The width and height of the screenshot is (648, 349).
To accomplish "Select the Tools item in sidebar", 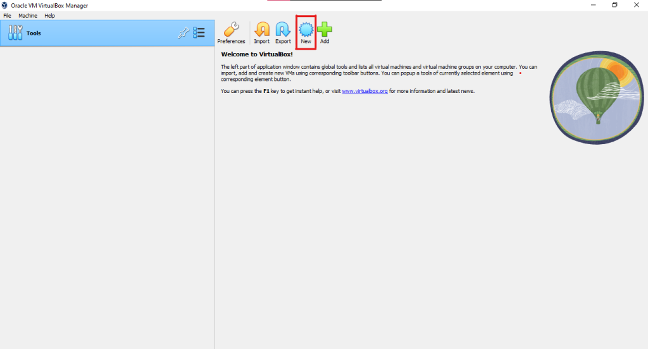I will (108, 33).
